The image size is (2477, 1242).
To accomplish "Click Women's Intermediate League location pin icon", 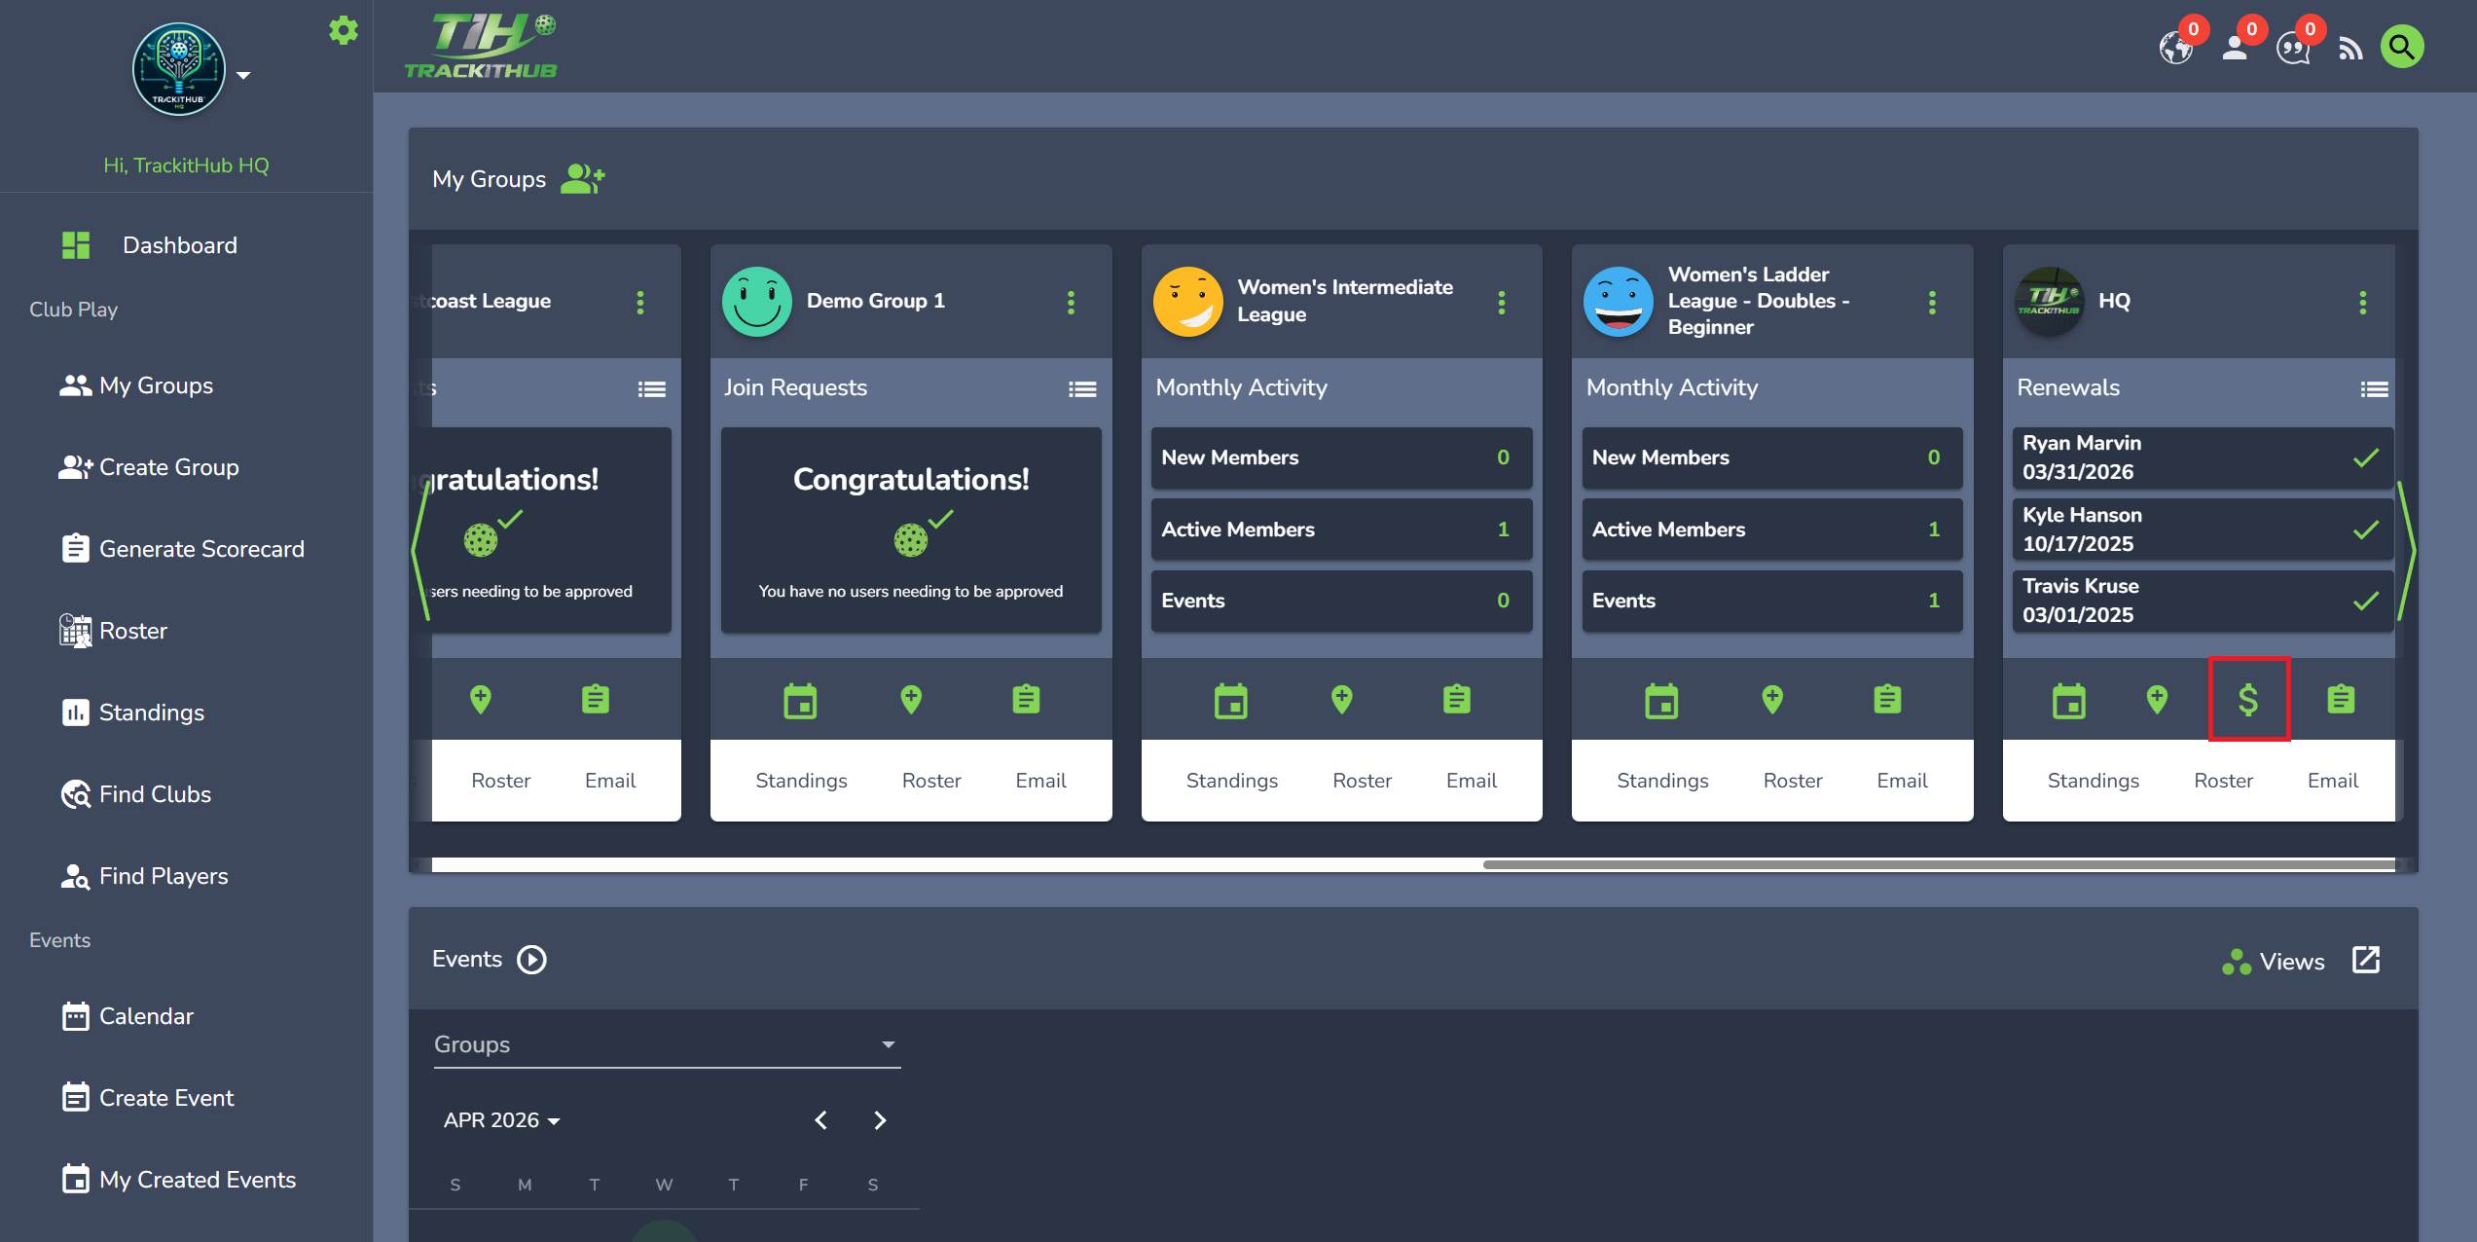I will tap(1341, 700).
